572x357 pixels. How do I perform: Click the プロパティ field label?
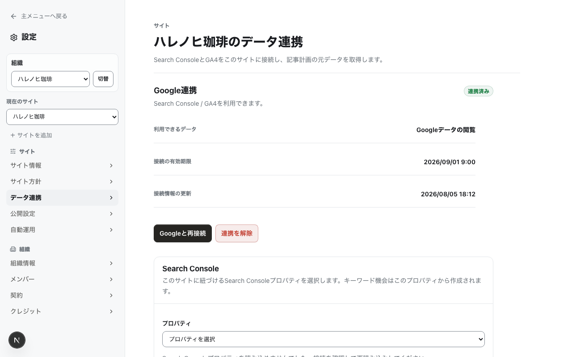click(177, 324)
